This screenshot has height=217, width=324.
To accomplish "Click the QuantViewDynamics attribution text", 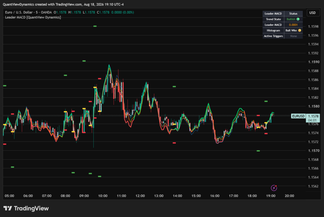I will [x=63, y=4].
